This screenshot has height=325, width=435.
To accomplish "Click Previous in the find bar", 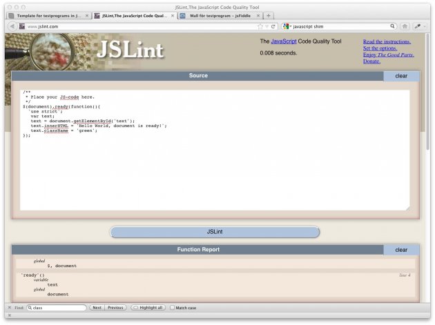I will [x=115, y=308].
